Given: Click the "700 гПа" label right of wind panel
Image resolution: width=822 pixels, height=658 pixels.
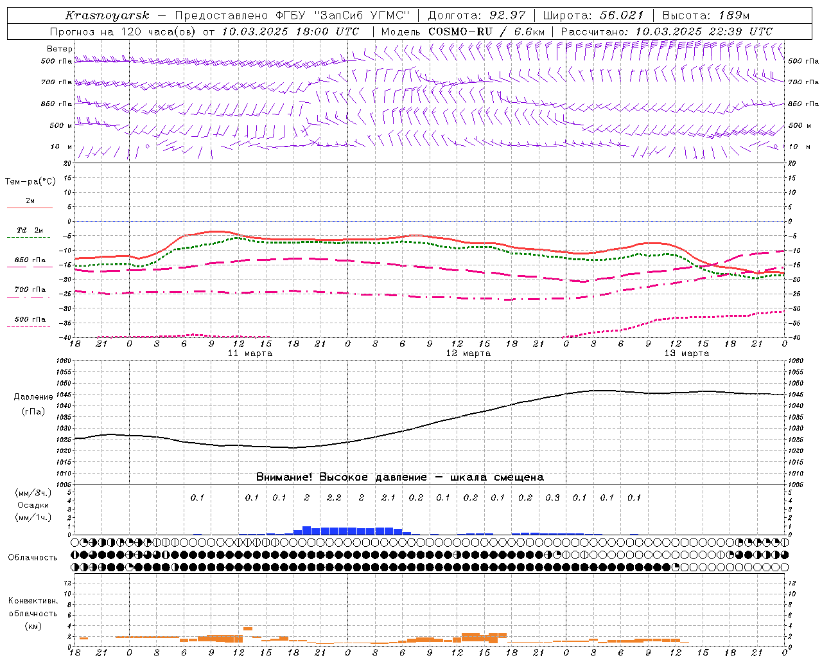Looking at the screenshot, I should pos(803,82).
